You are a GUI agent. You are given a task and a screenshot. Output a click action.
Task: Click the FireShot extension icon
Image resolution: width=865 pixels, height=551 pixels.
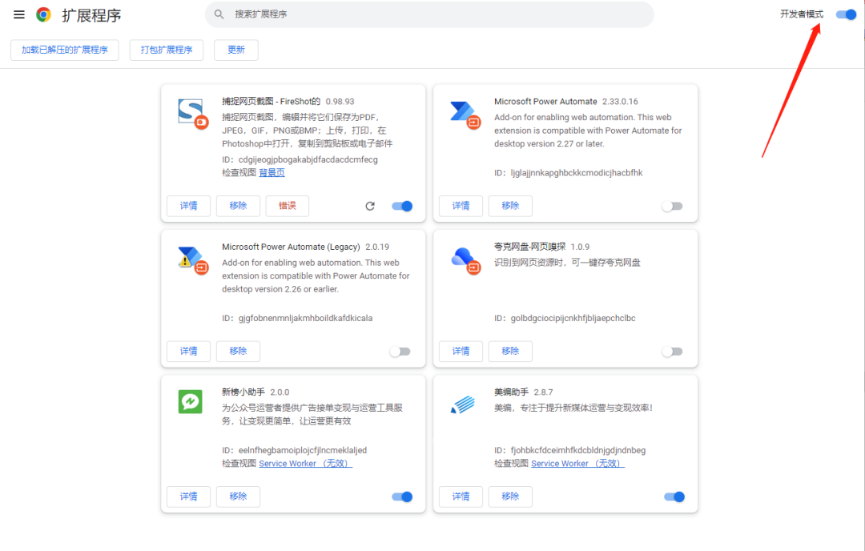pos(192,113)
